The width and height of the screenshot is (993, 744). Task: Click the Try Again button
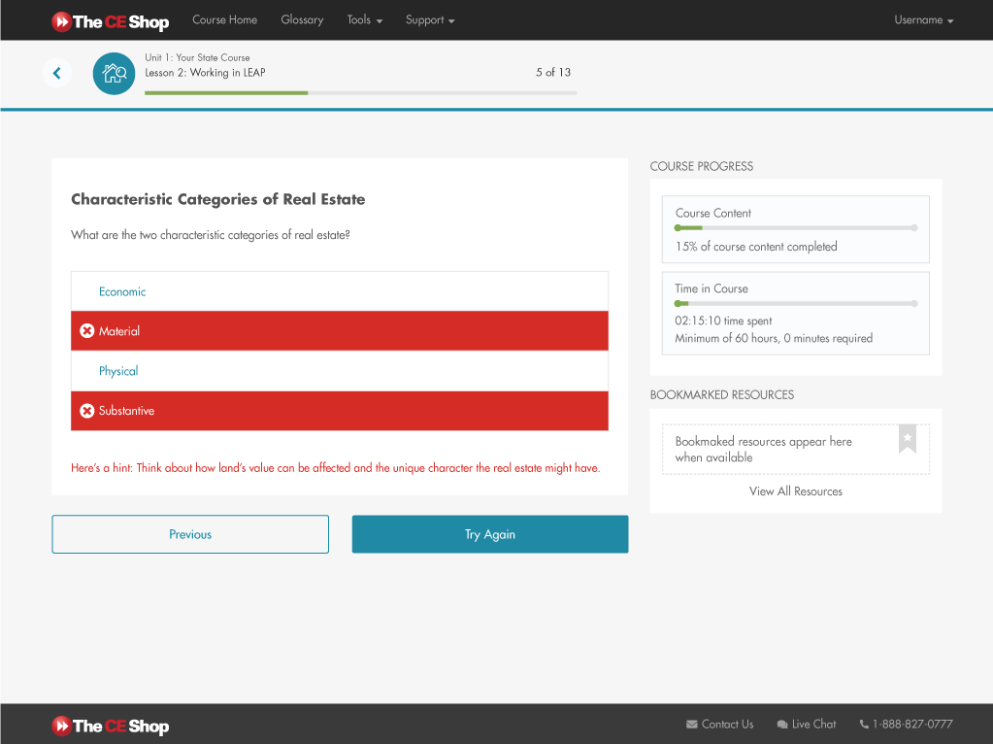[x=490, y=534]
